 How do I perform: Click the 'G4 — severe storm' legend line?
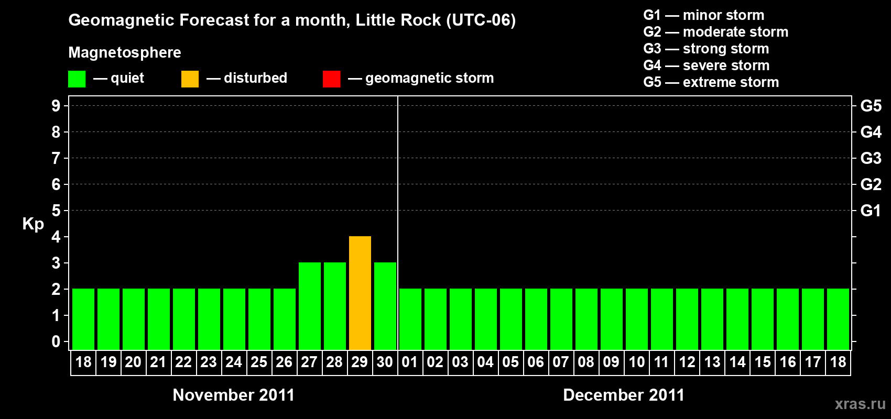(x=706, y=65)
